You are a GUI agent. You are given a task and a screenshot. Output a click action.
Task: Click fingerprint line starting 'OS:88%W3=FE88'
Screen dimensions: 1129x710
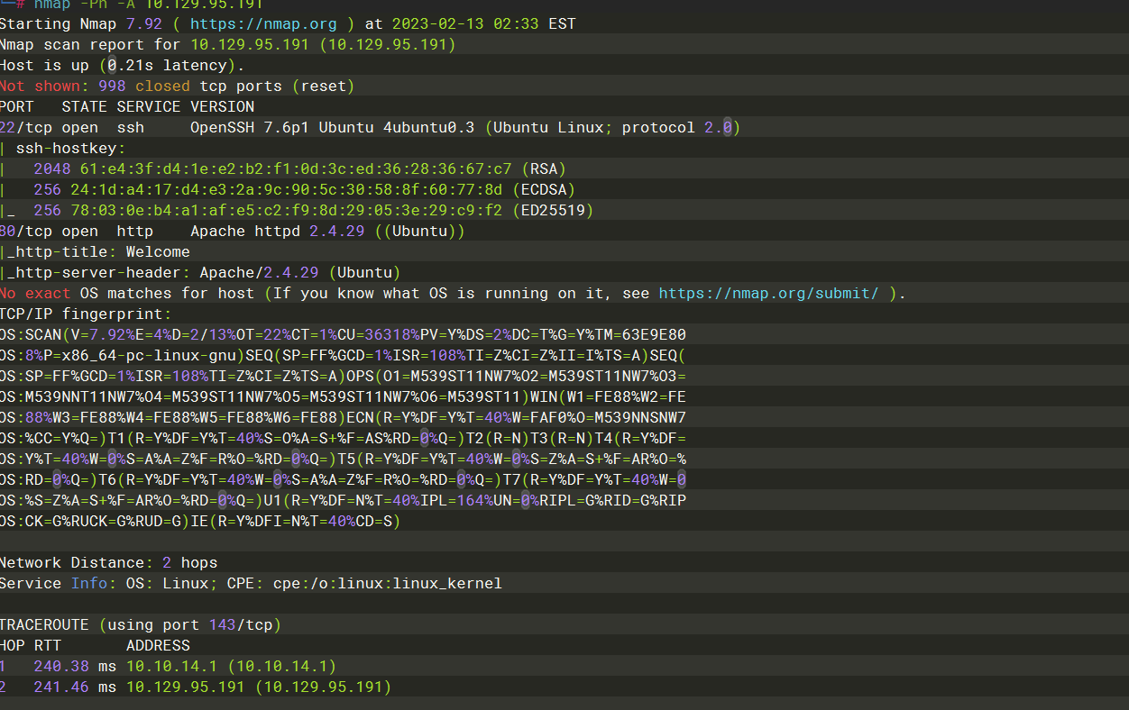tap(343, 417)
